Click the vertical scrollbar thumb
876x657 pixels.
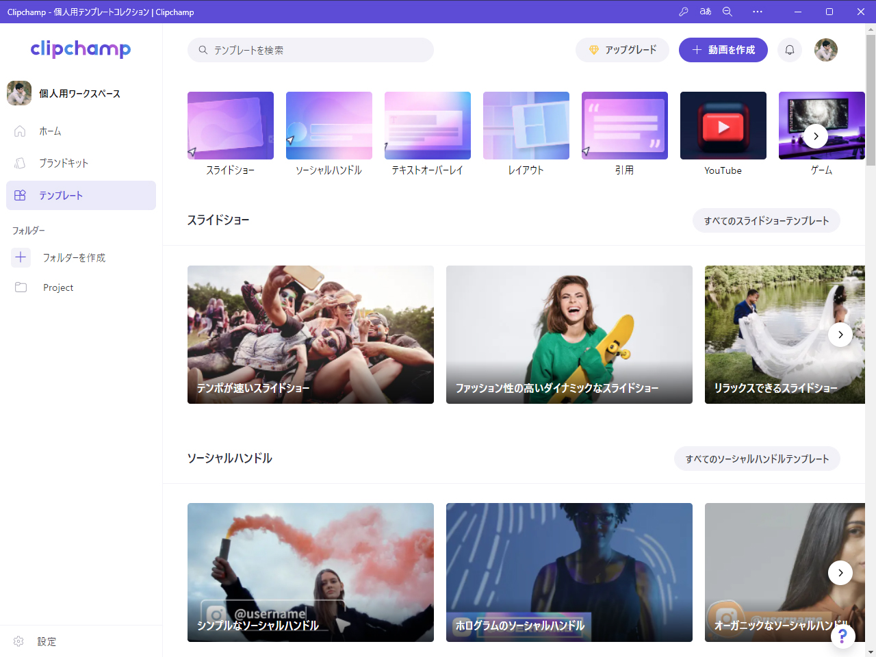click(x=871, y=99)
